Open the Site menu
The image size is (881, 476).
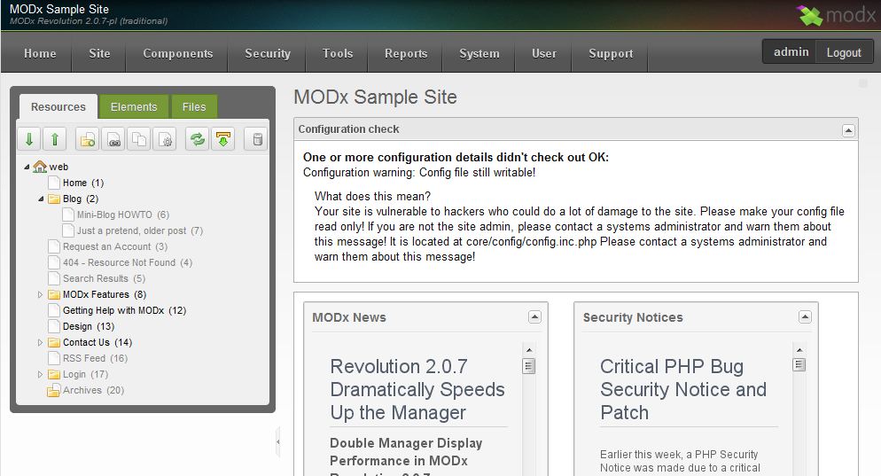tap(99, 53)
